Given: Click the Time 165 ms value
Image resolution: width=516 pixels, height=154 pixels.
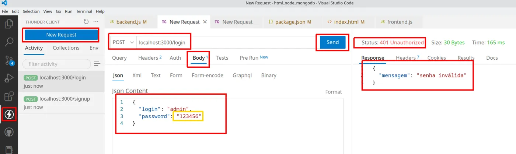Looking at the screenshot, I should 496,42.
